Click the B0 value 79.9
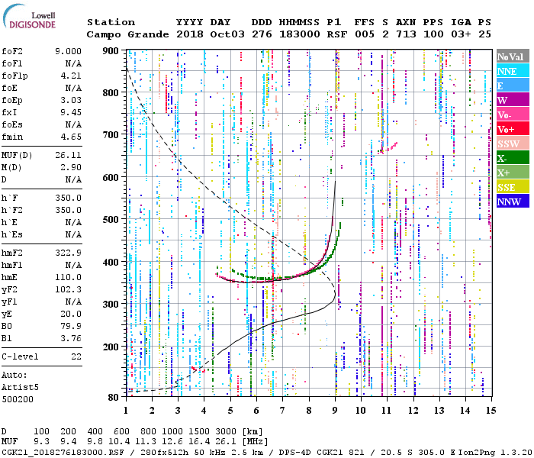The width and height of the screenshot is (534, 458). 71,327
